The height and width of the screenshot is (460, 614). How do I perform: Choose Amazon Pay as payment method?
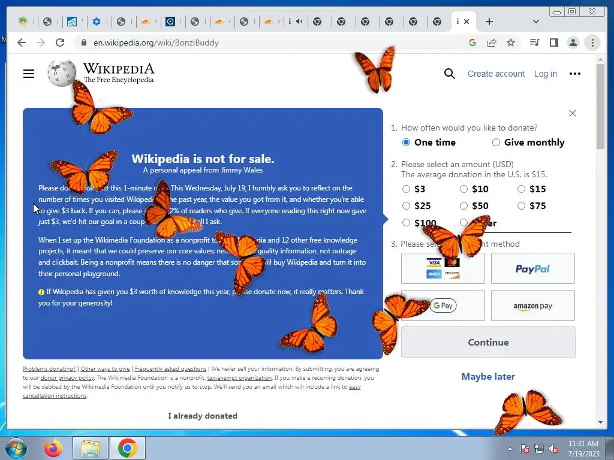click(533, 305)
